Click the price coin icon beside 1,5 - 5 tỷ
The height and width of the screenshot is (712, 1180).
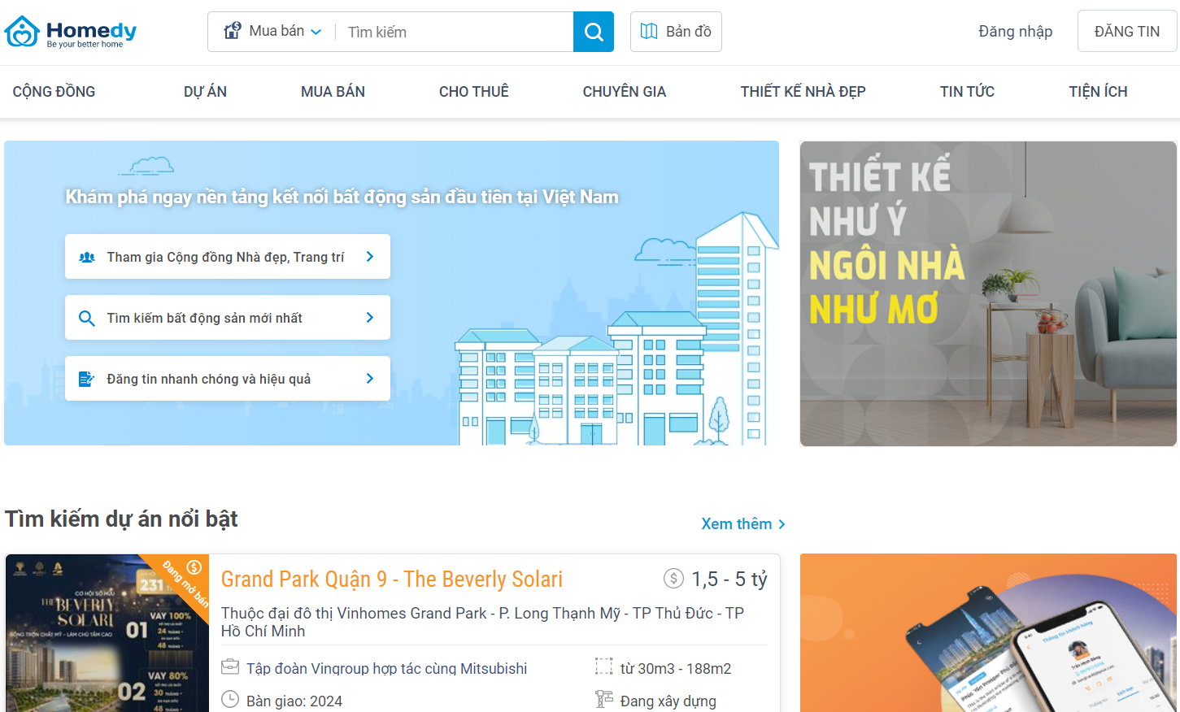click(673, 579)
